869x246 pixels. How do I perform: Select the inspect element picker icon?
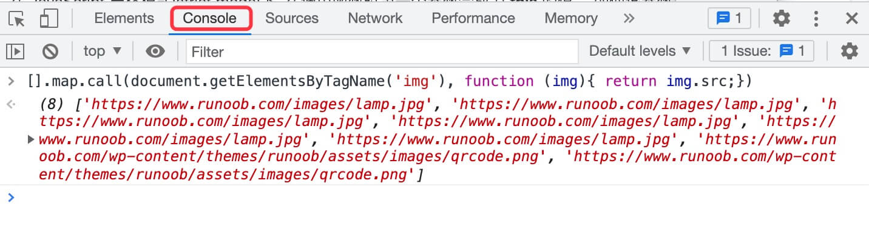point(17,19)
